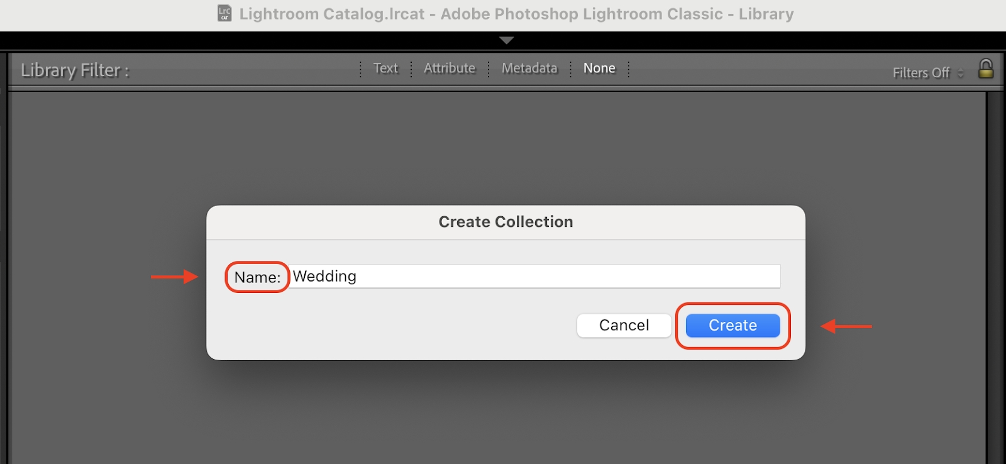1006x464 pixels.
Task: Click the red arrow pointing at Name
Action: coord(174,277)
